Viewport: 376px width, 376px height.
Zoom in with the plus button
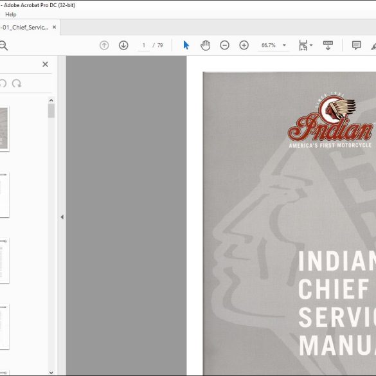[x=244, y=46]
